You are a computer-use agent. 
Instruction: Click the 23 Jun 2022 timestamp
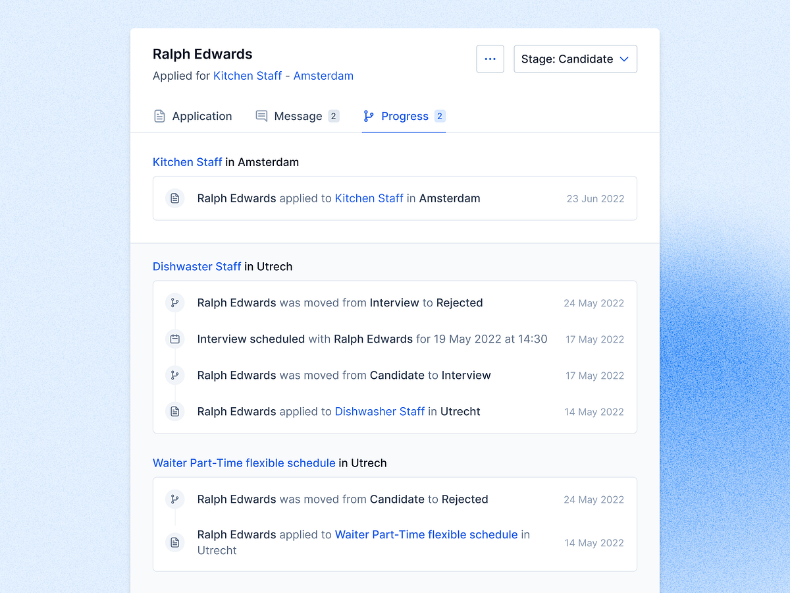click(595, 198)
